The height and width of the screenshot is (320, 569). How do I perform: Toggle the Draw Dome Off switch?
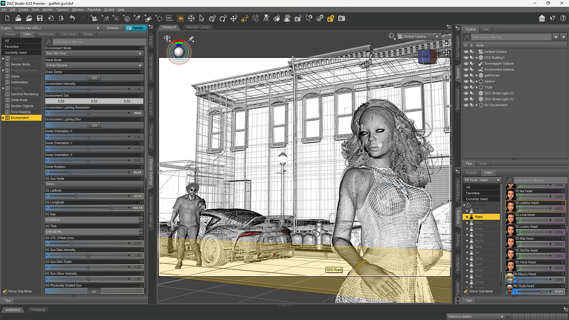coord(94,78)
